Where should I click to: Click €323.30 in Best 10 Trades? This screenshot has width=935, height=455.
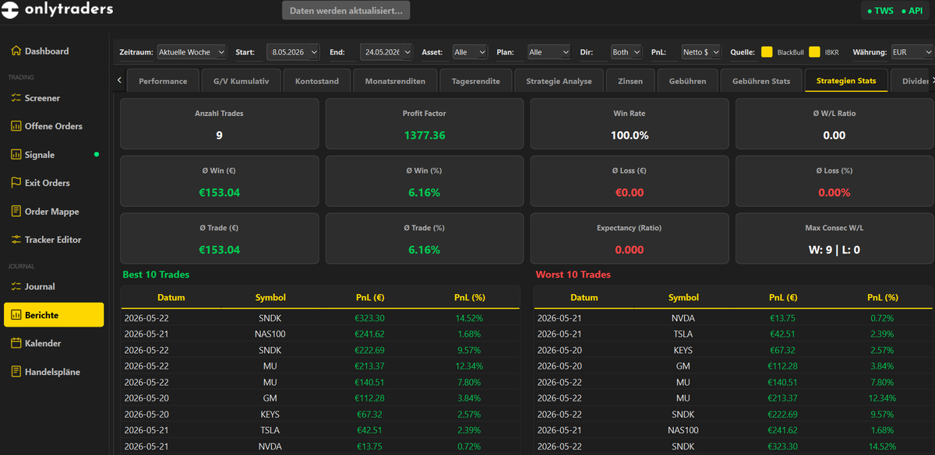(370, 318)
